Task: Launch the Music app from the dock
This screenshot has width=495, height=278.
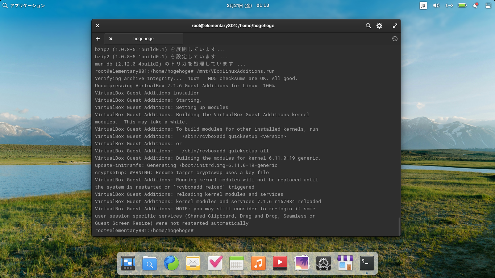Action: [258, 263]
